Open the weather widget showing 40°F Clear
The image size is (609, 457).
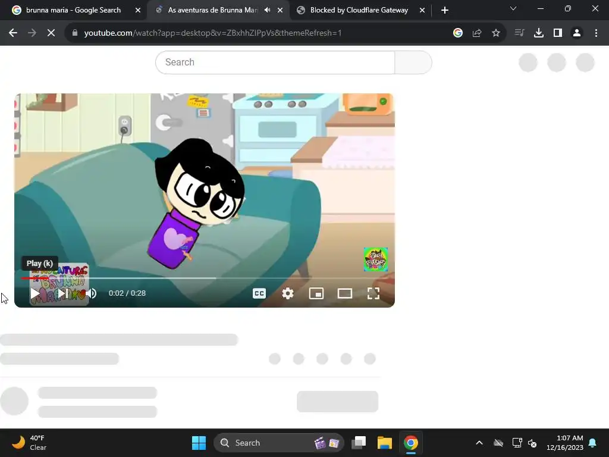29,443
